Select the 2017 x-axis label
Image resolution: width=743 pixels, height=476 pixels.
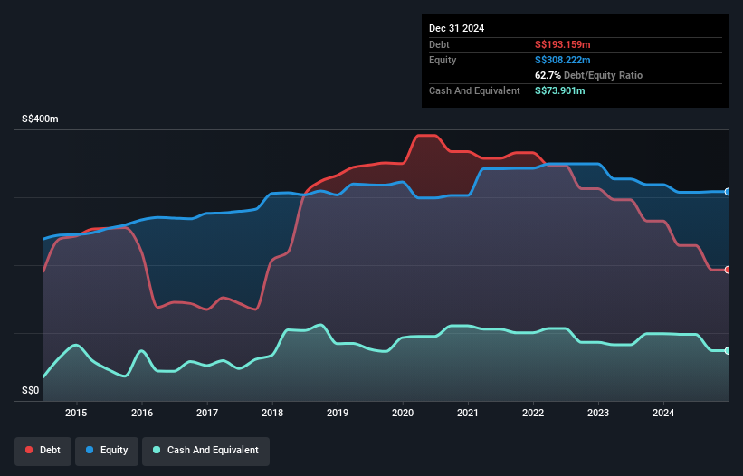tap(207, 413)
